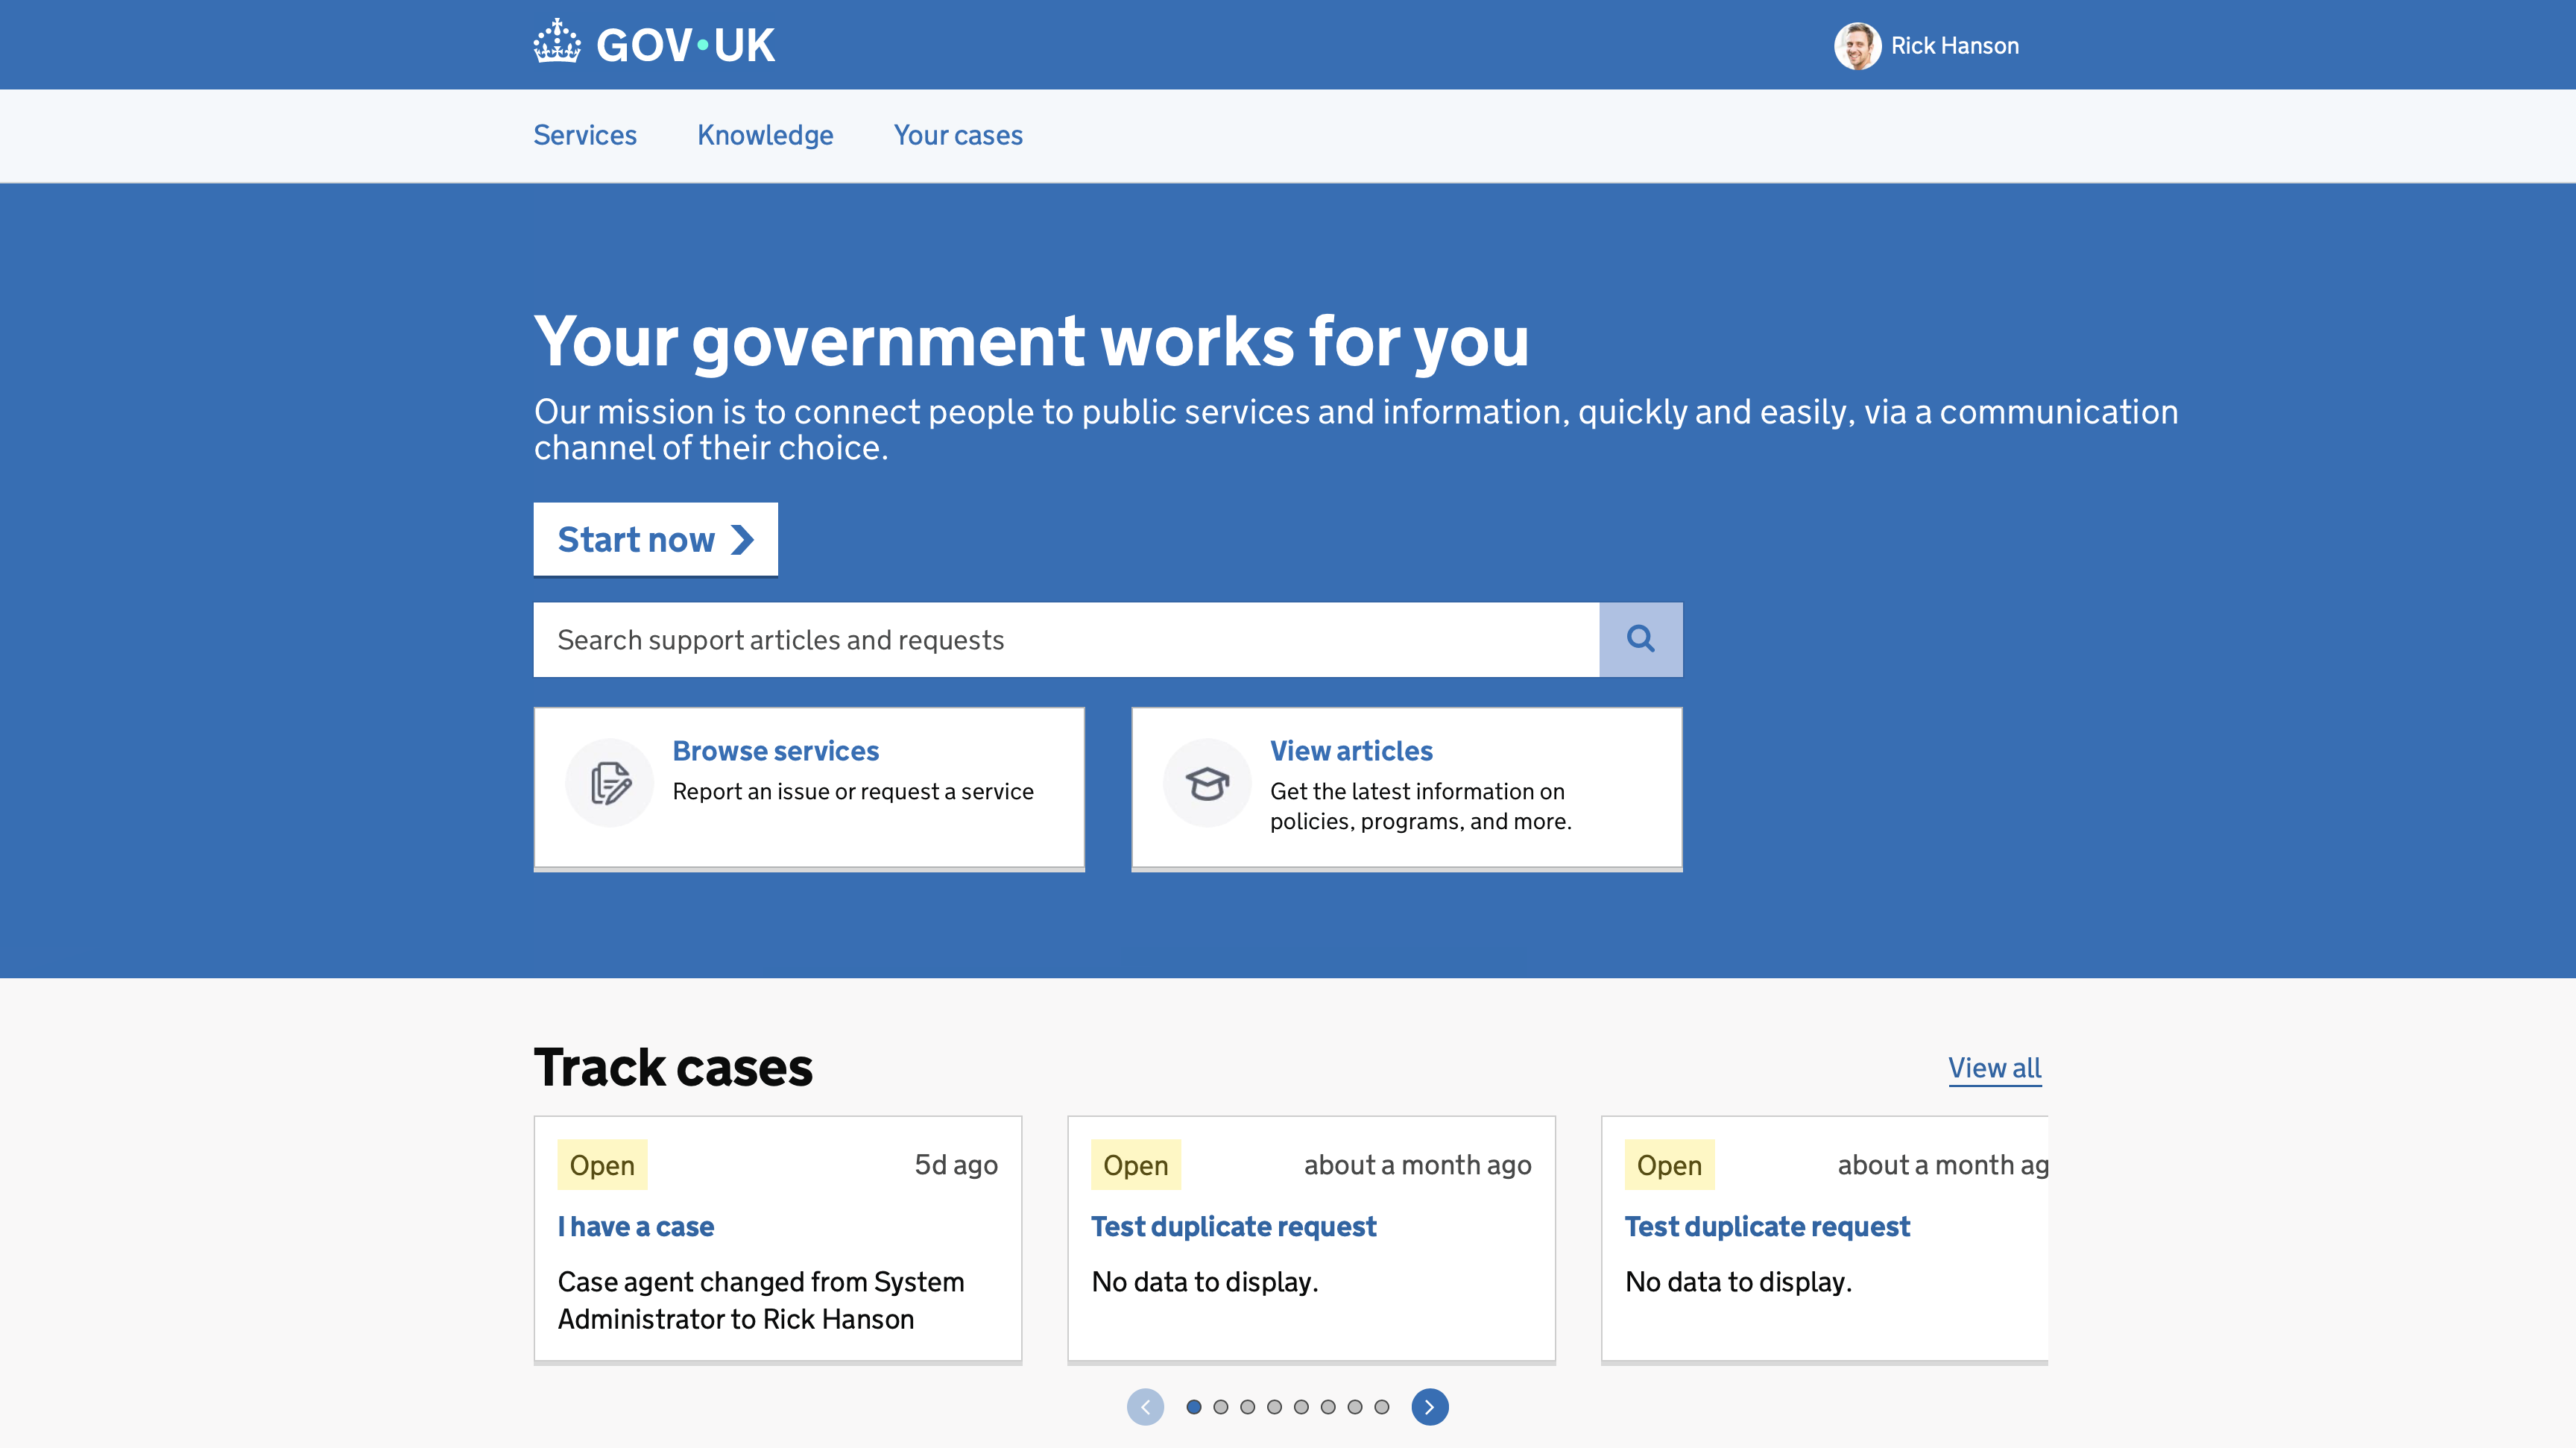Click the View articles graduation cap icon

coord(1207,783)
